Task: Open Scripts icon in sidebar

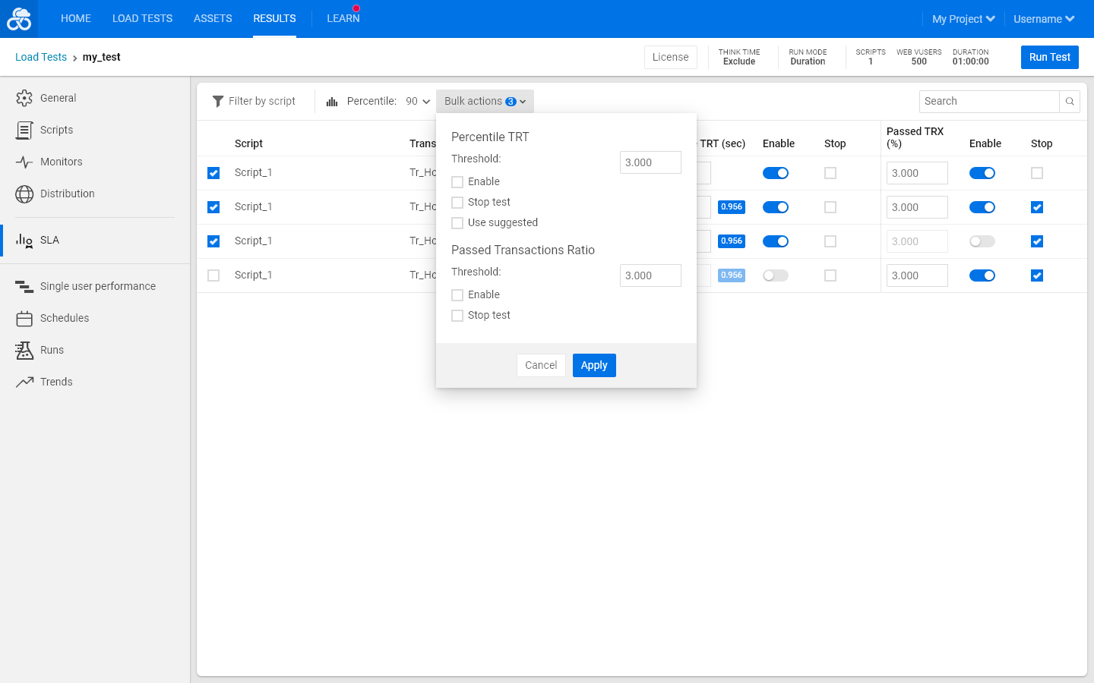Action: coord(24,130)
